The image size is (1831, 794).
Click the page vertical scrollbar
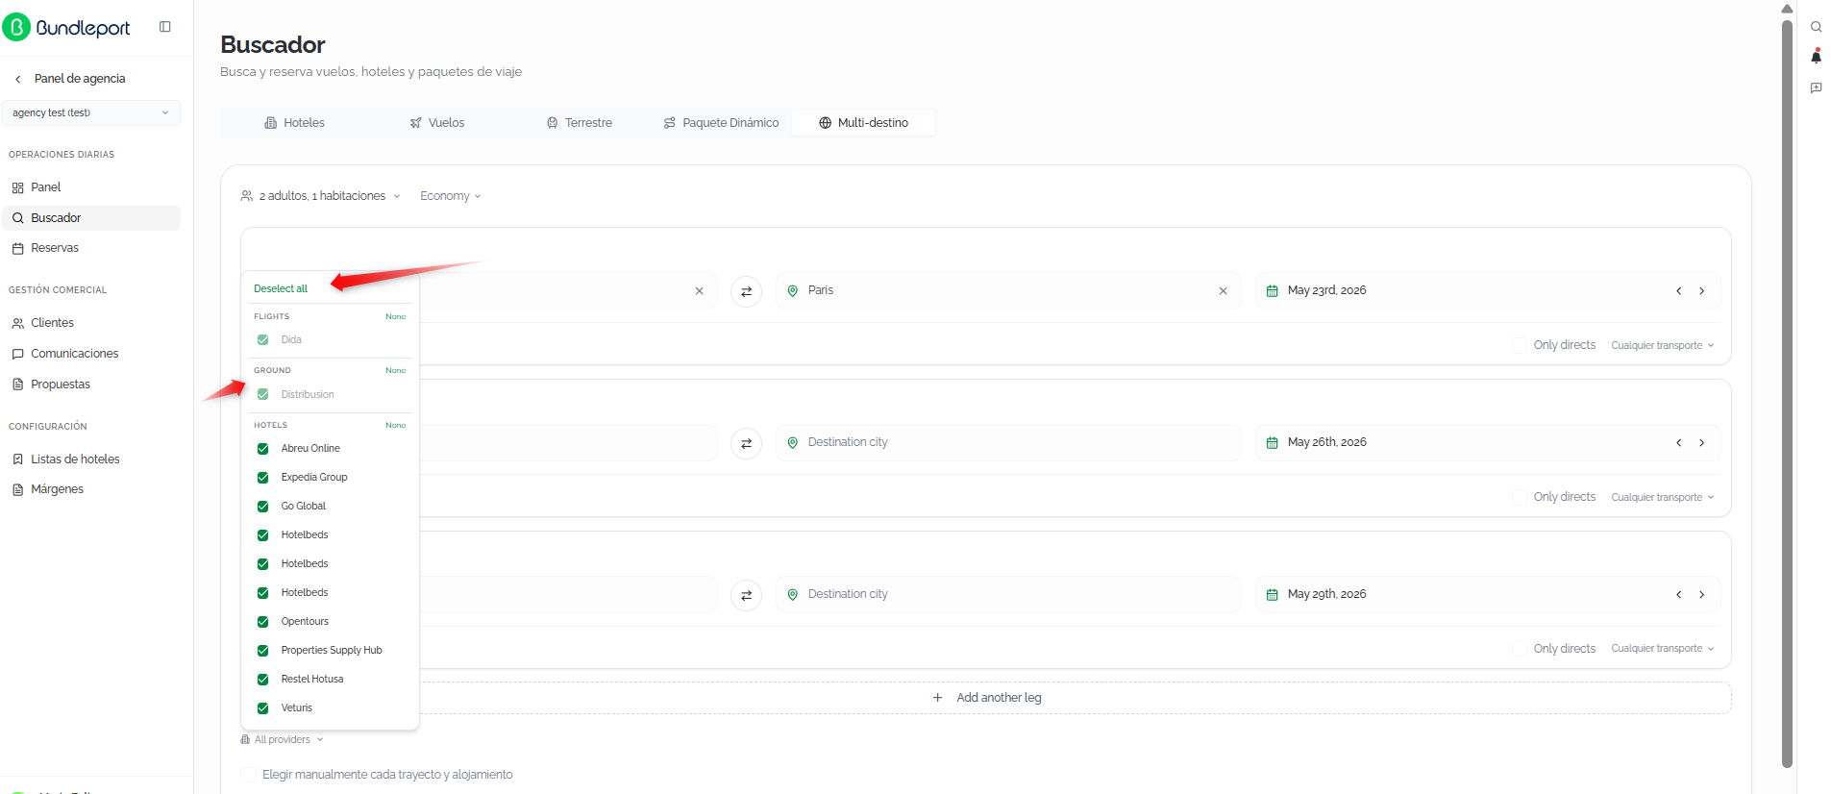[x=1787, y=394]
